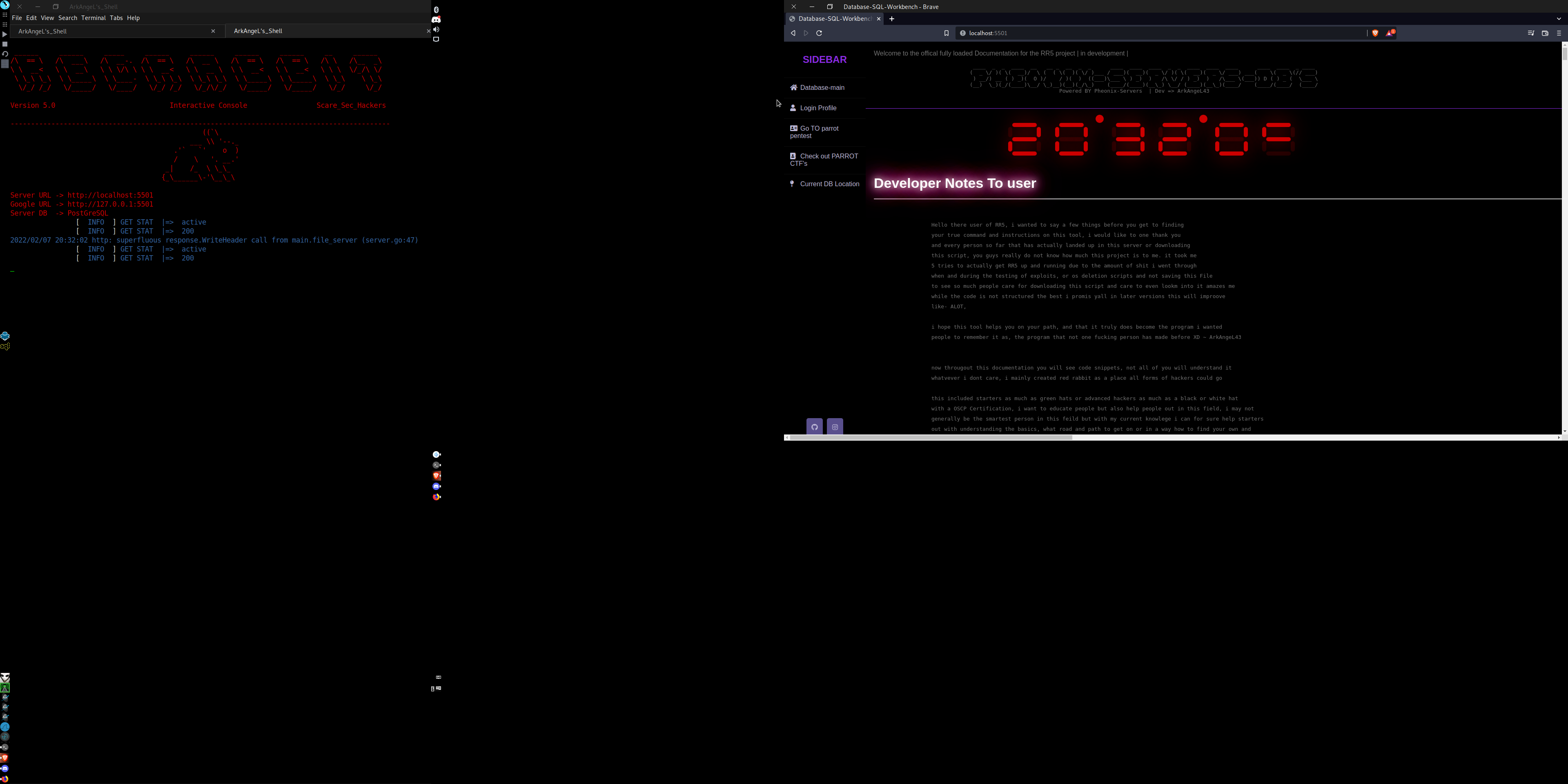Open the Brave wallet icon
1568x784 pixels.
pos(1545,33)
